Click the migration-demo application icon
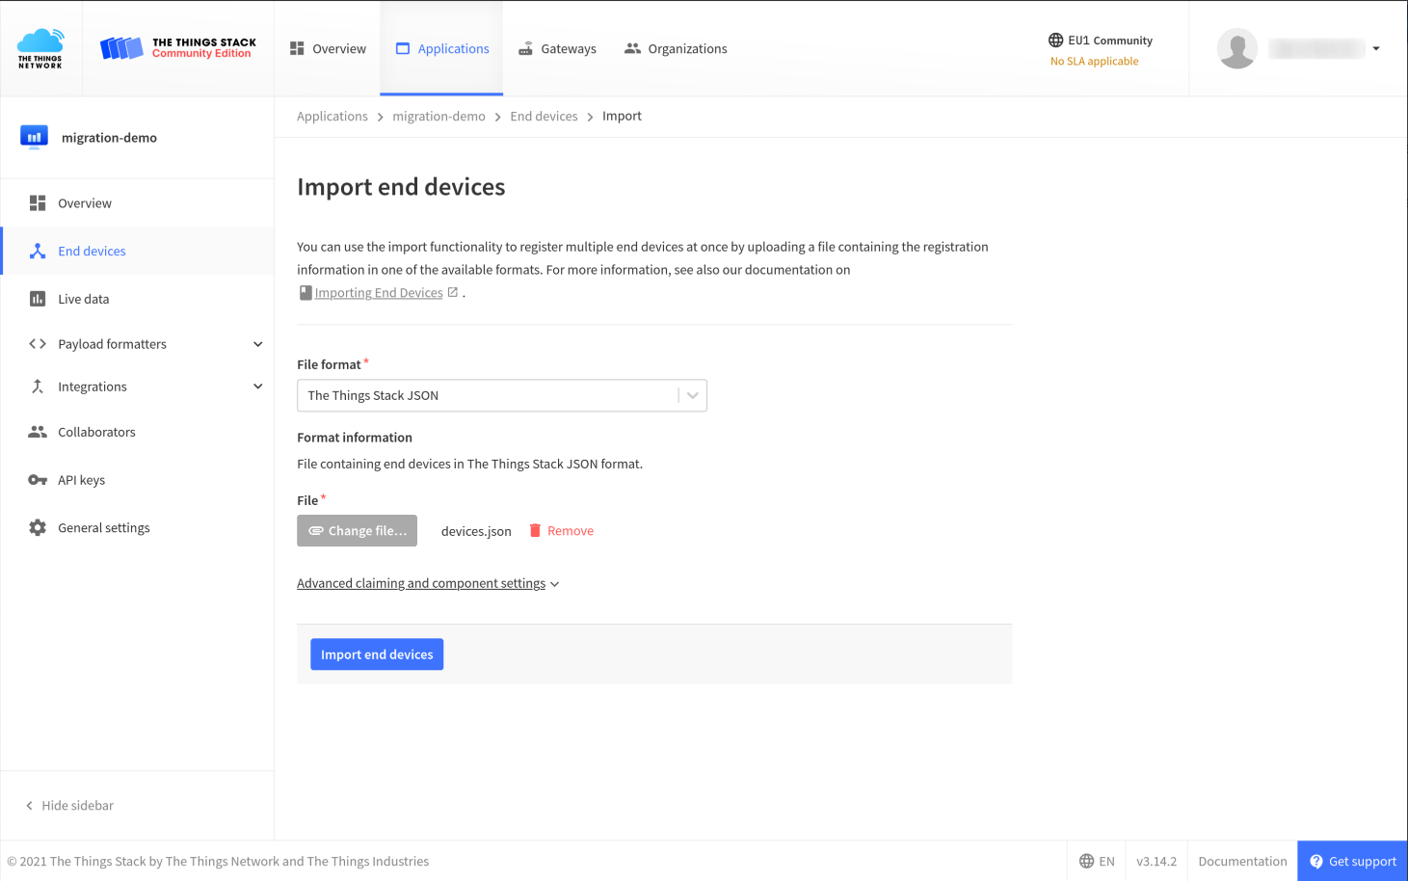 point(34,137)
